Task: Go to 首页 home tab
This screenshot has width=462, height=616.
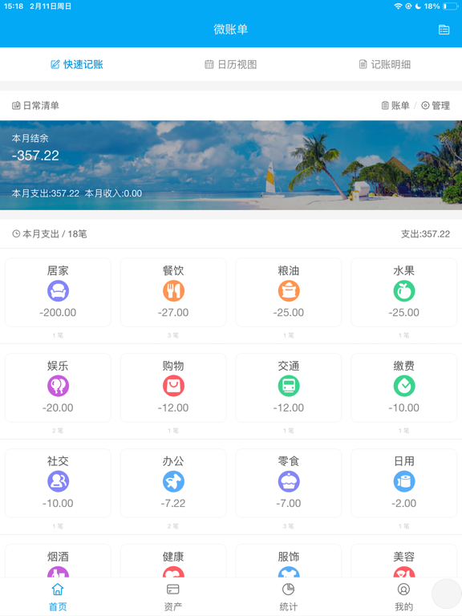Action: tap(58, 597)
